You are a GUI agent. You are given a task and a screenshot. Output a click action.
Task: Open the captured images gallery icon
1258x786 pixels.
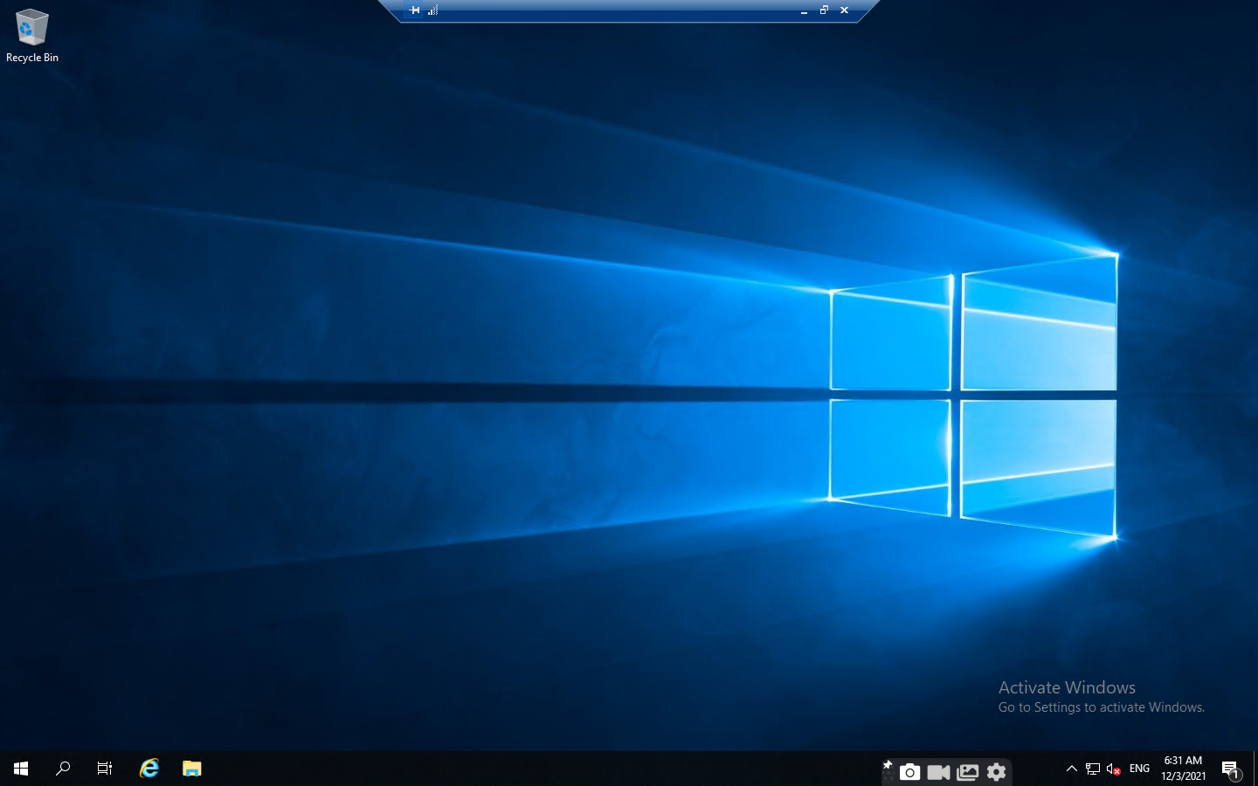[x=968, y=772]
